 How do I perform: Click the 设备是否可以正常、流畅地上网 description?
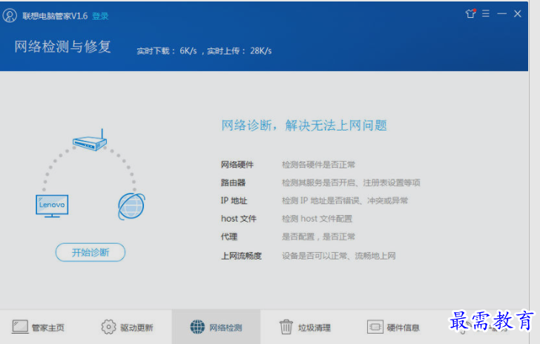tap(338, 256)
